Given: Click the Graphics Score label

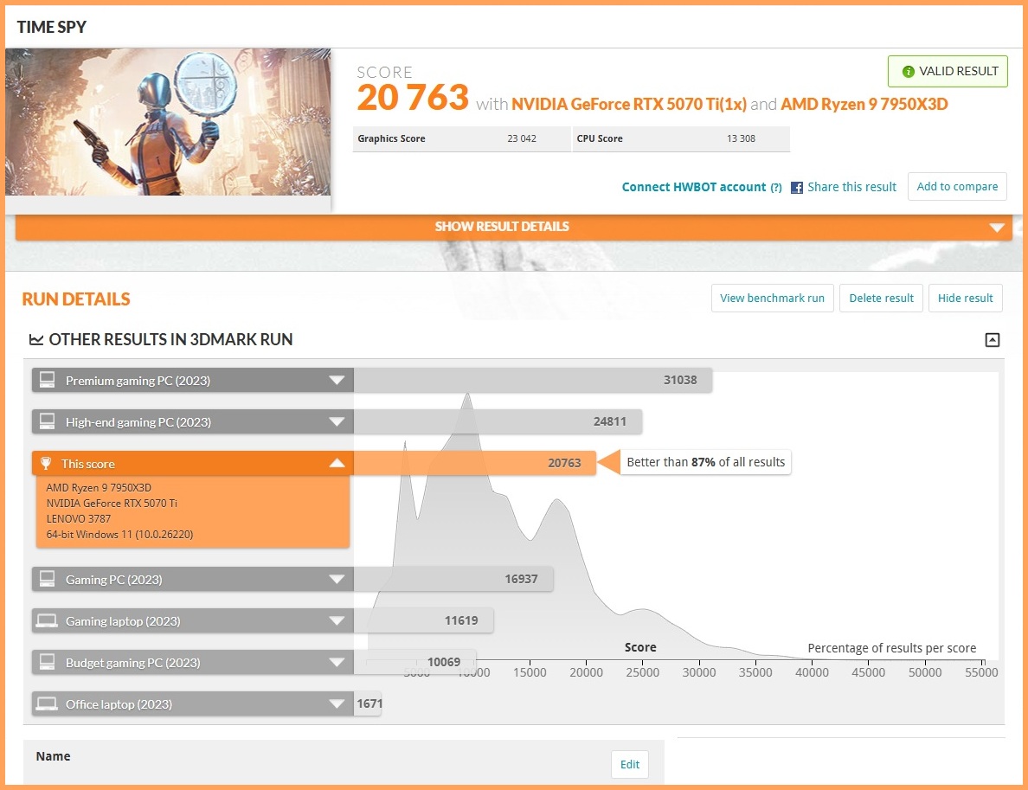Looking at the screenshot, I should point(391,139).
